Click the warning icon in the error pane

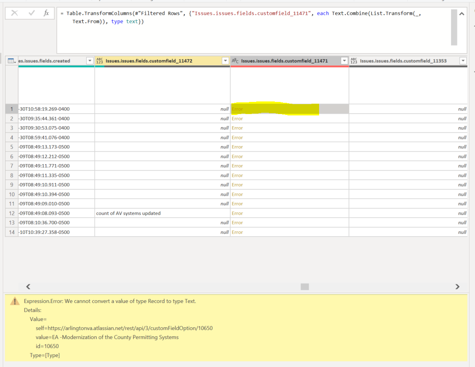(x=15, y=301)
